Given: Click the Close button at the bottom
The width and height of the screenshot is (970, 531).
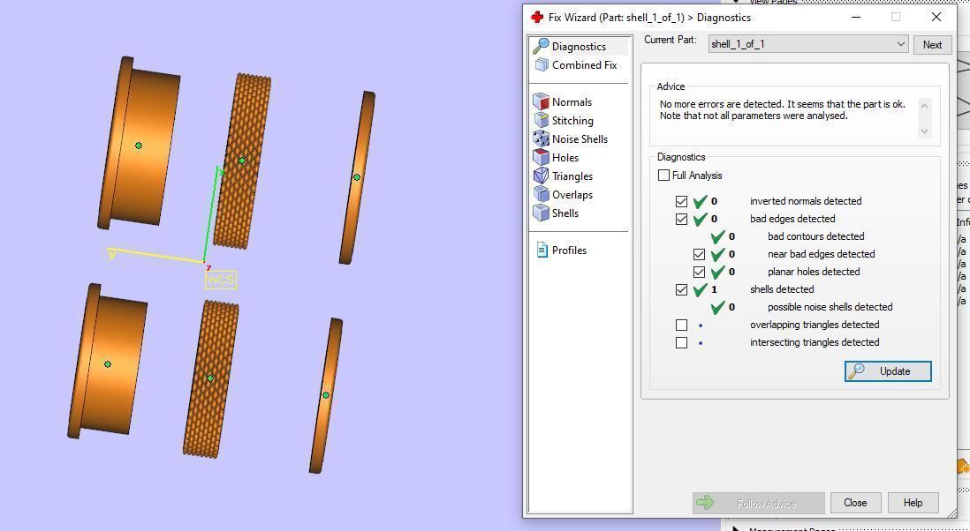Looking at the screenshot, I should [x=855, y=503].
